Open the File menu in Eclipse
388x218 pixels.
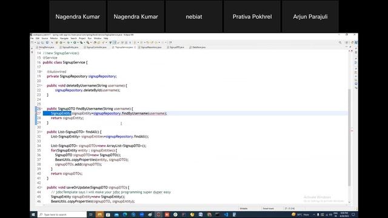32,38
